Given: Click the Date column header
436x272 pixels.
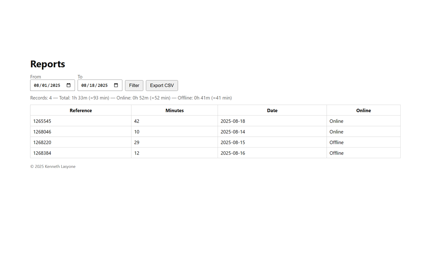Looking at the screenshot, I should click(x=272, y=111).
